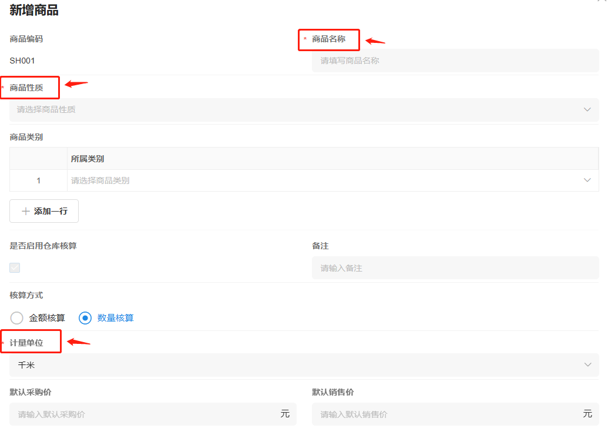This screenshot has width=608, height=445.
Task: Click the 默认采购价 input field
Action: click(144, 414)
